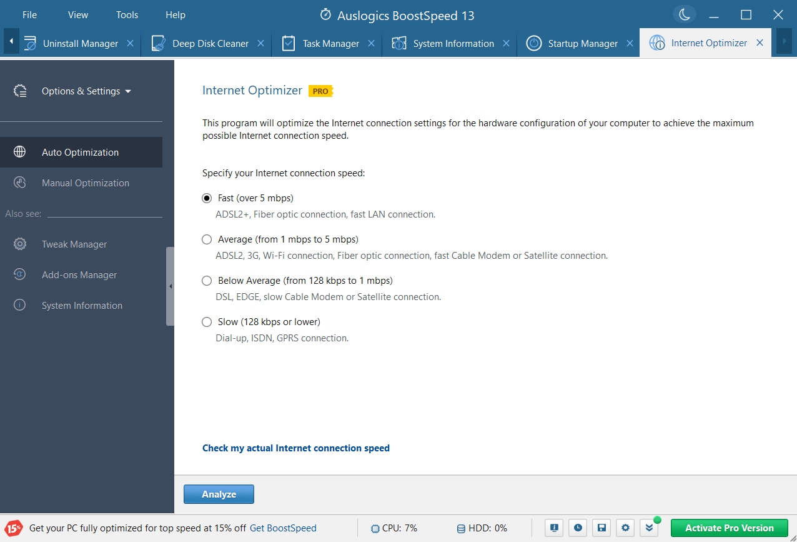Click the Startup Manager power icon

point(533,43)
